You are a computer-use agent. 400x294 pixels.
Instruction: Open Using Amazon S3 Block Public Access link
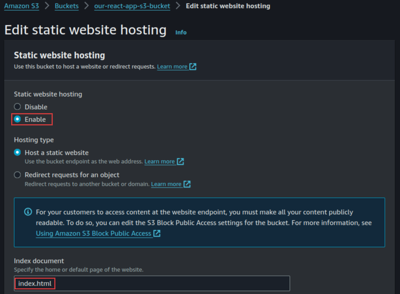[x=93, y=233]
